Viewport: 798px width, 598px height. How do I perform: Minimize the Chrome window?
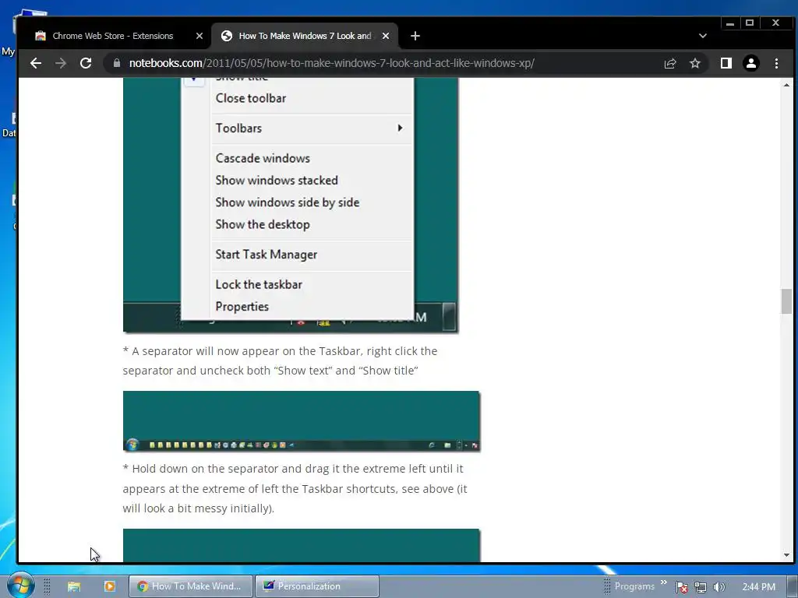pos(730,23)
